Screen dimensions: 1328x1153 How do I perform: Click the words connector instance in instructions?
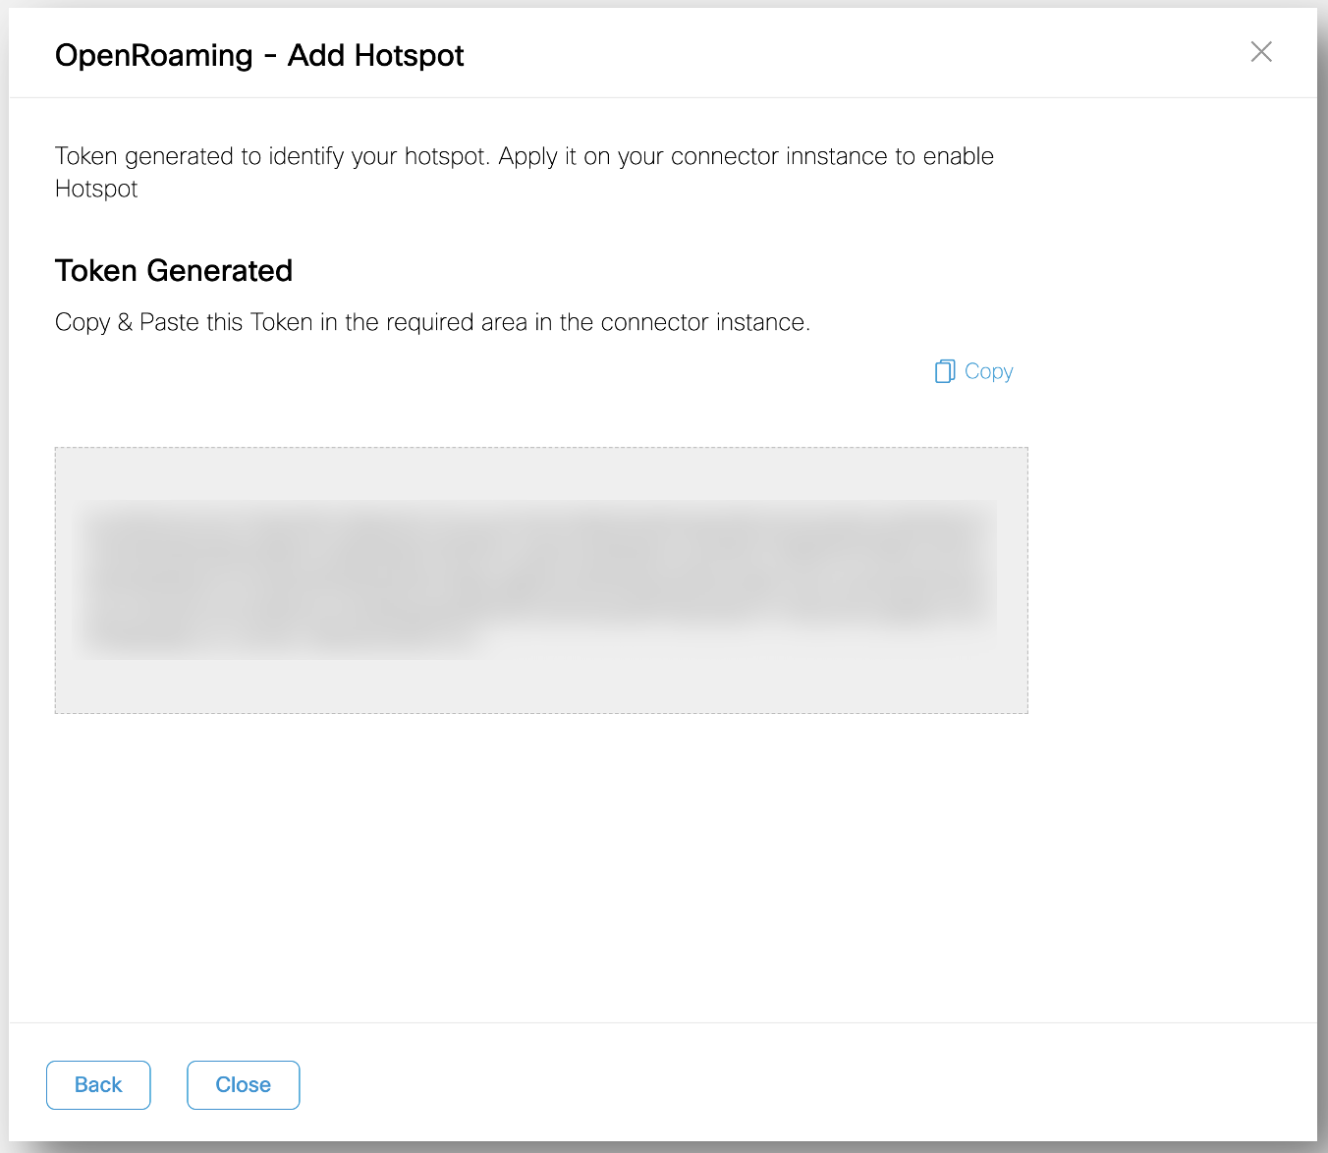(x=704, y=322)
